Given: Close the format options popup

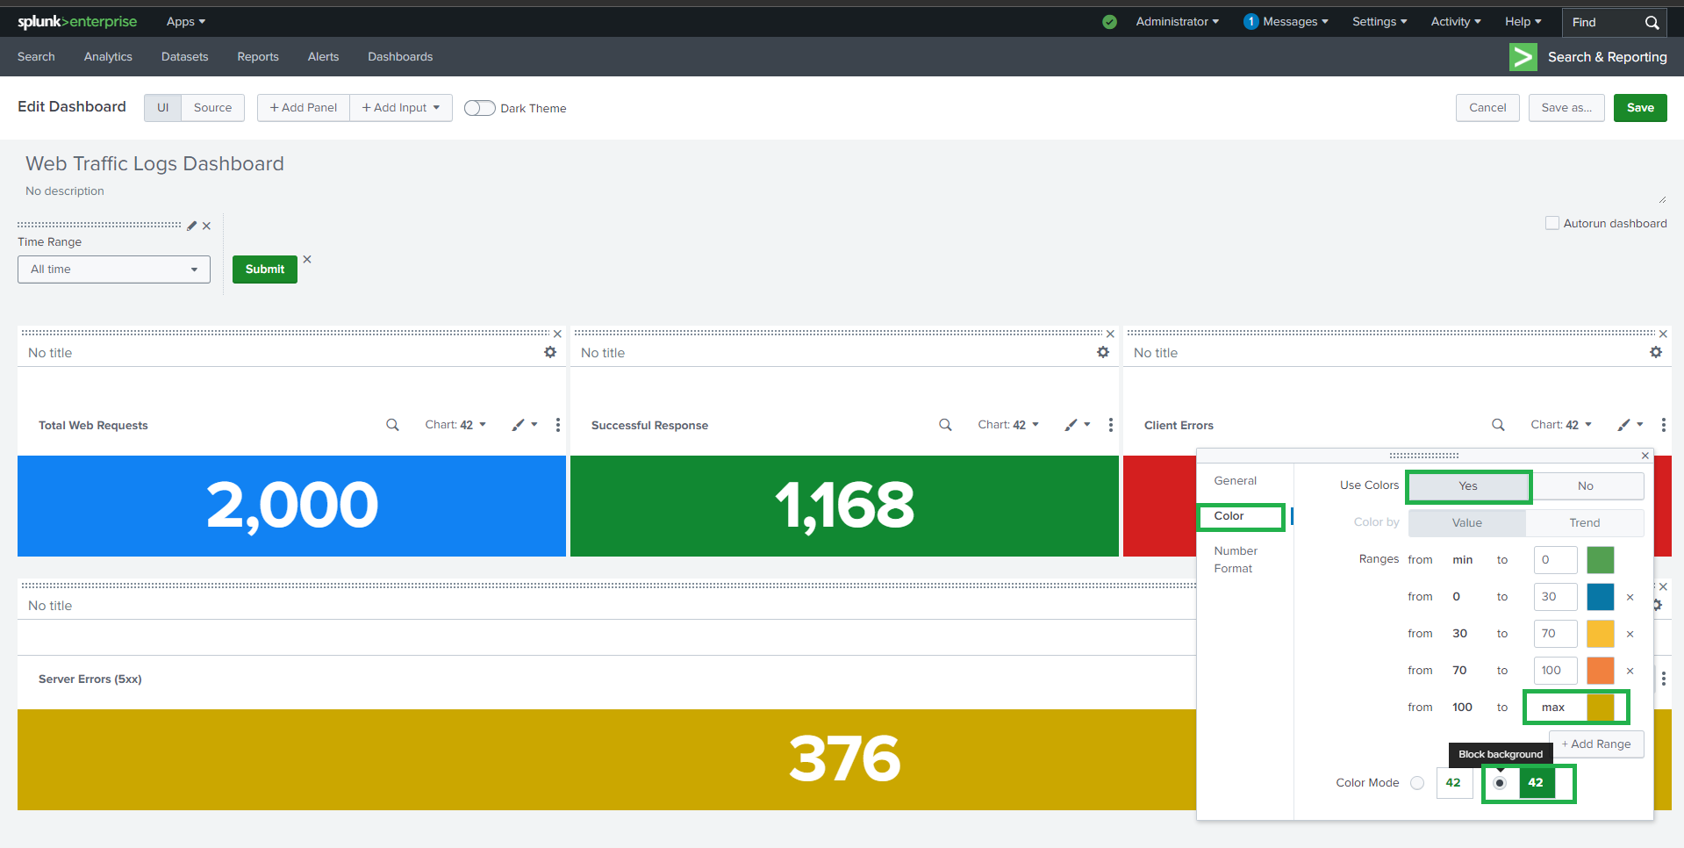Looking at the screenshot, I should 1645,456.
